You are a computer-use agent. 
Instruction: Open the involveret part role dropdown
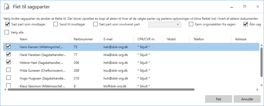[x=165, y=24]
